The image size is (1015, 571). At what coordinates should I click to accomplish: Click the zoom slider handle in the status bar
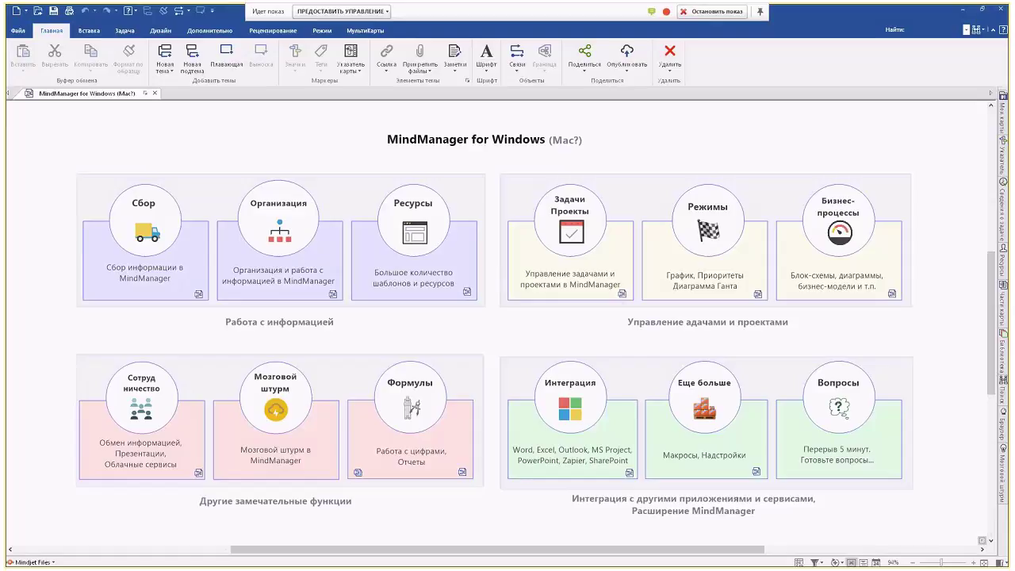(941, 562)
